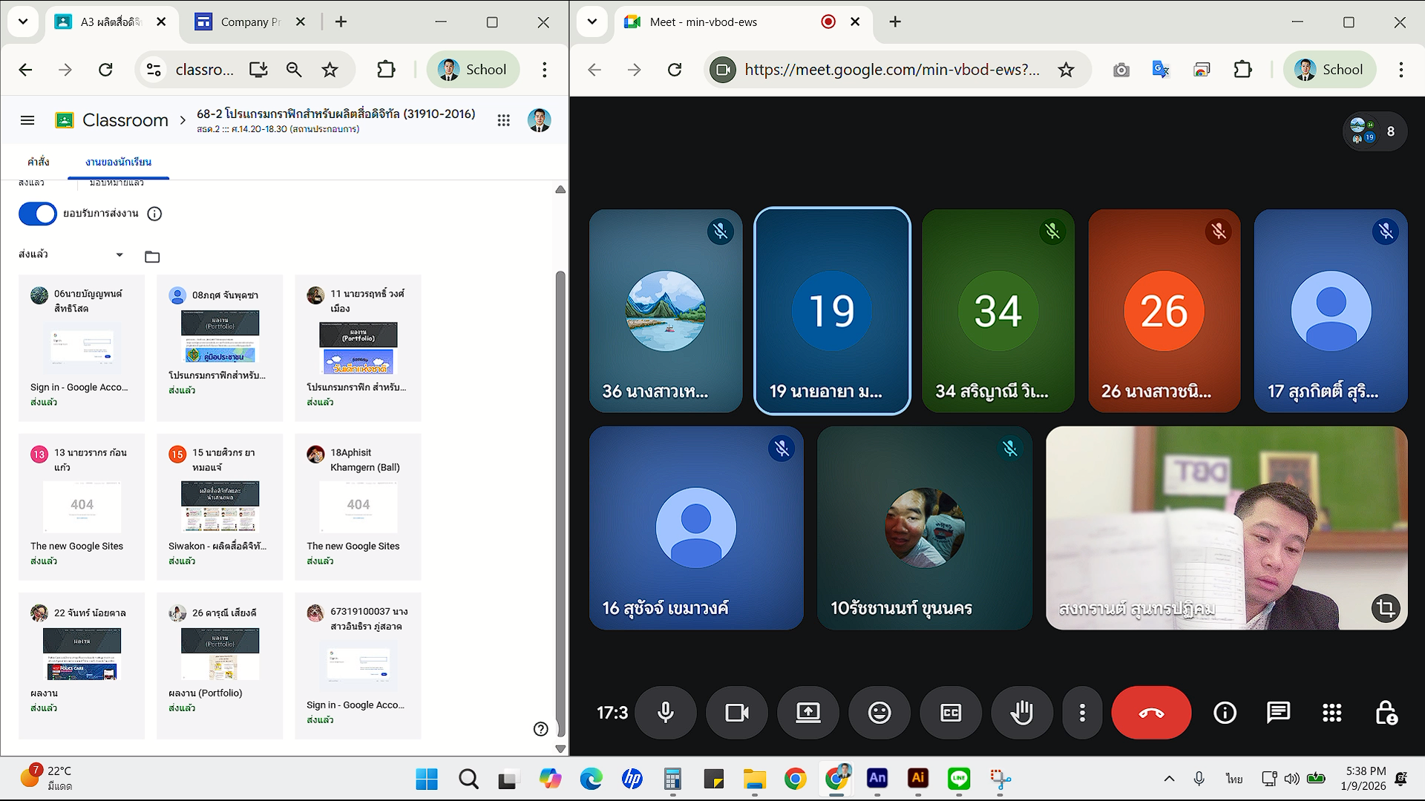The image size is (1425, 801).
Task: Open meeting details info icon
Action: pyautogui.click(x=1225, y=713)
